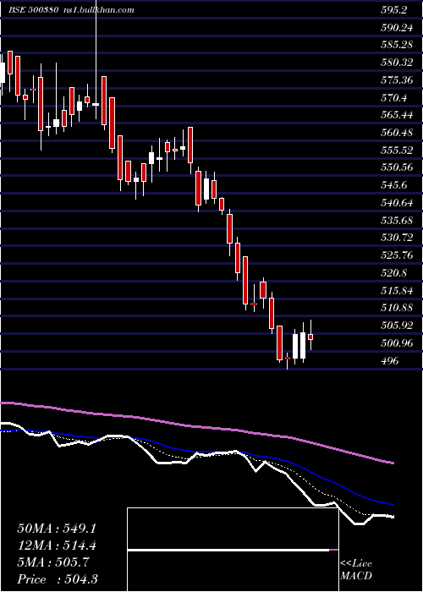Click the 540.64 price axis label
The image size is (423, 592).
(x=397, y=203)
